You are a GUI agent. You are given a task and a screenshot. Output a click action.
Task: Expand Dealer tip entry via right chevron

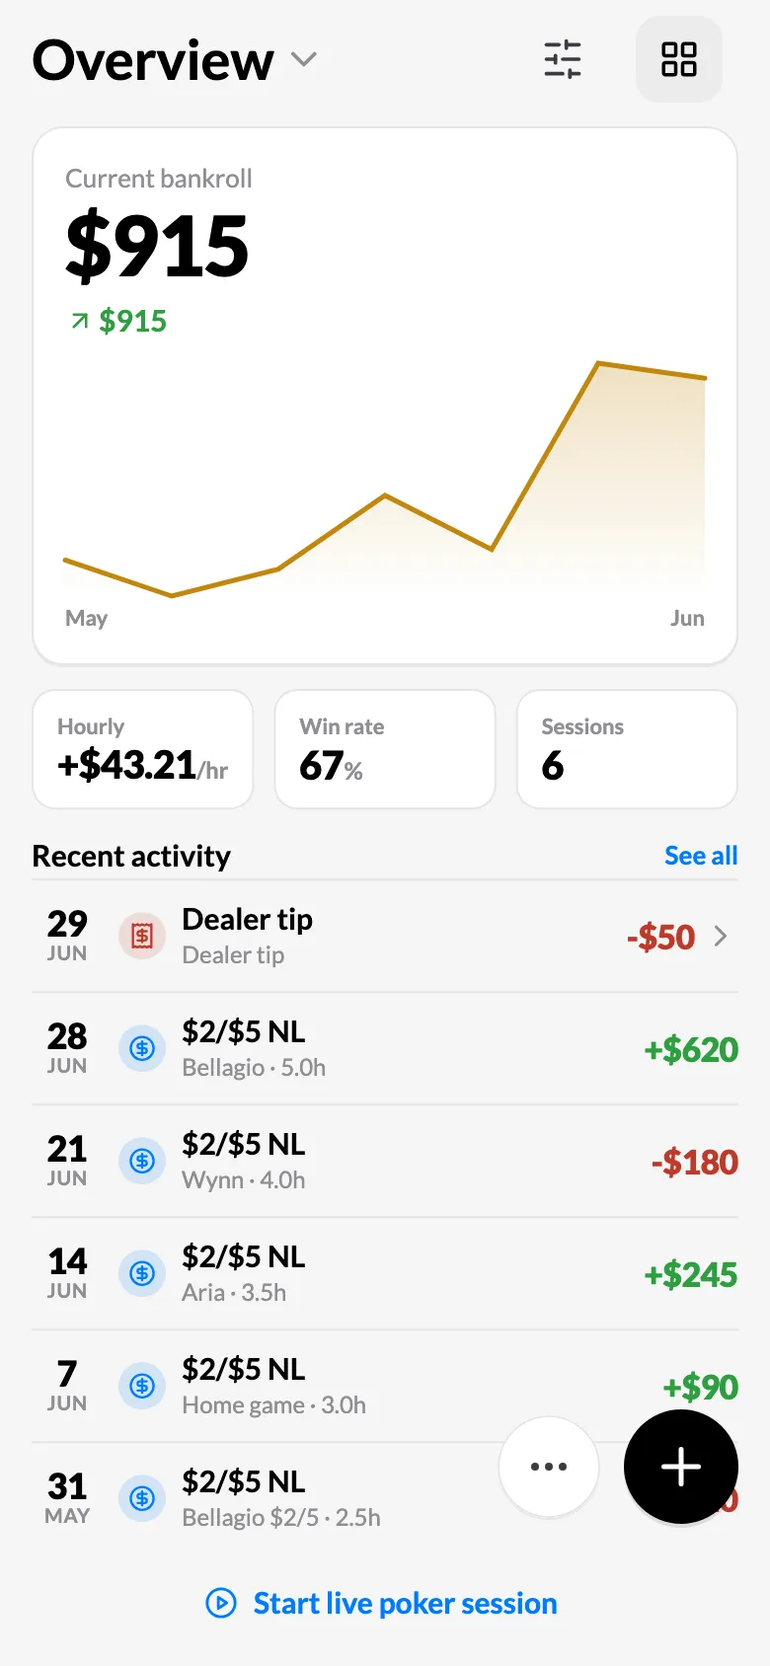pos(721,936)
